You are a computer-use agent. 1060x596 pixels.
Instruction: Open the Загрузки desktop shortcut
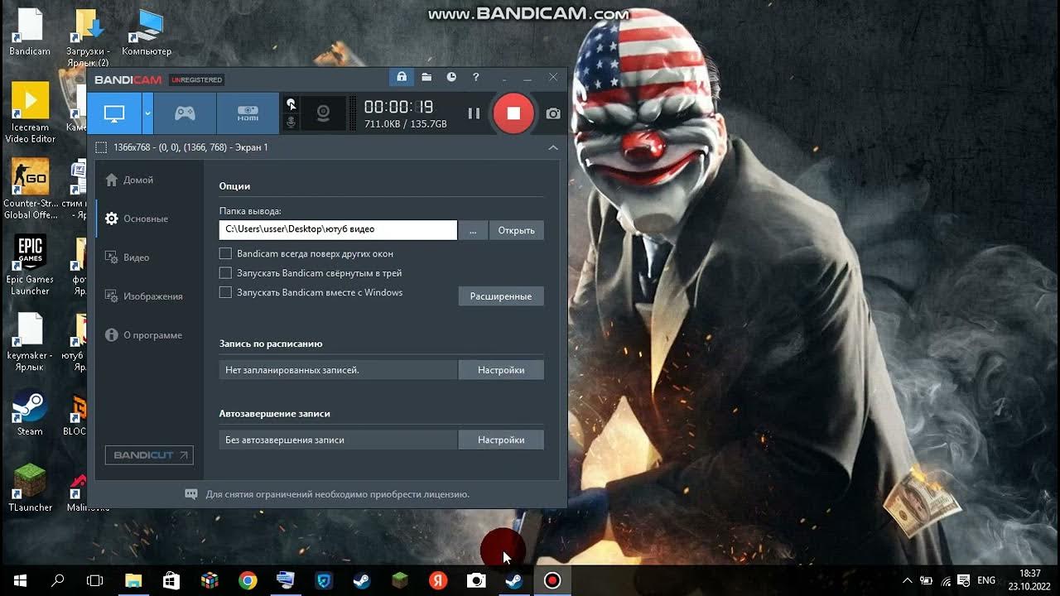(x=88, y=37)
